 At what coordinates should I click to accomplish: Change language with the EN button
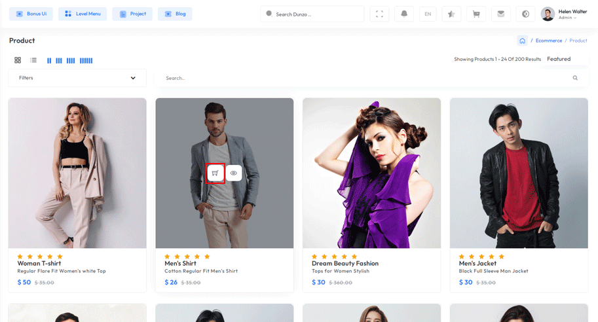click(x=428, y=14)
